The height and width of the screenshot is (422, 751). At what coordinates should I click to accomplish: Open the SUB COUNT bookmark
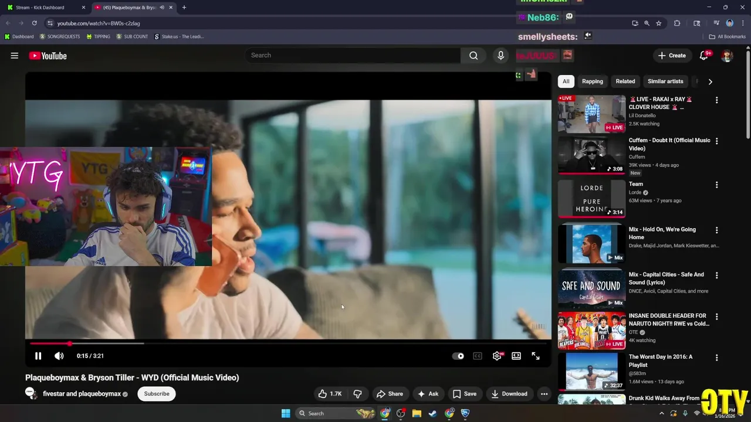tap(132, 36)
